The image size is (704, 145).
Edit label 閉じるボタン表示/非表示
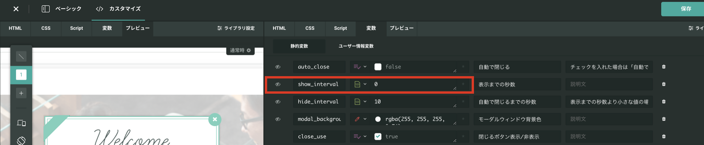pyautogui.click(x=517, y=136)
